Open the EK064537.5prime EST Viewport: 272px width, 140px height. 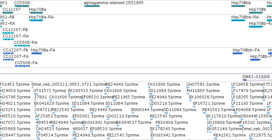click(134, 123)
